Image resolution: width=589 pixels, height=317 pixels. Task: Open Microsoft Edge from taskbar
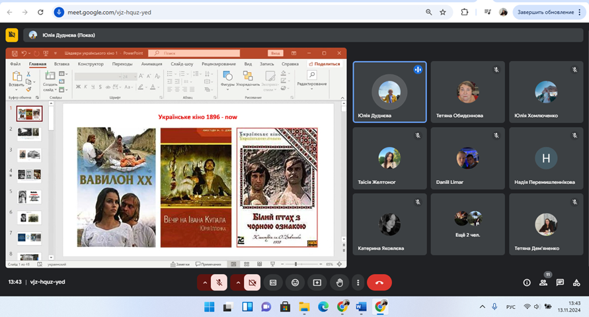(x=323, y=307)
